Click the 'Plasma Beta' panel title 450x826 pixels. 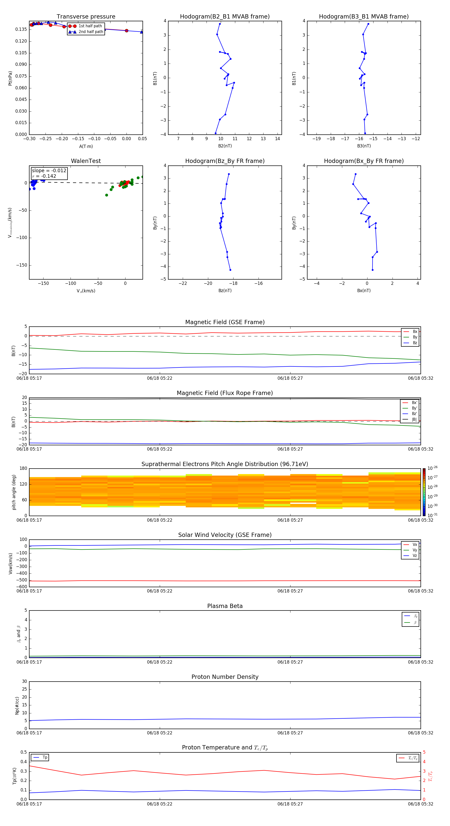point(225,606)
